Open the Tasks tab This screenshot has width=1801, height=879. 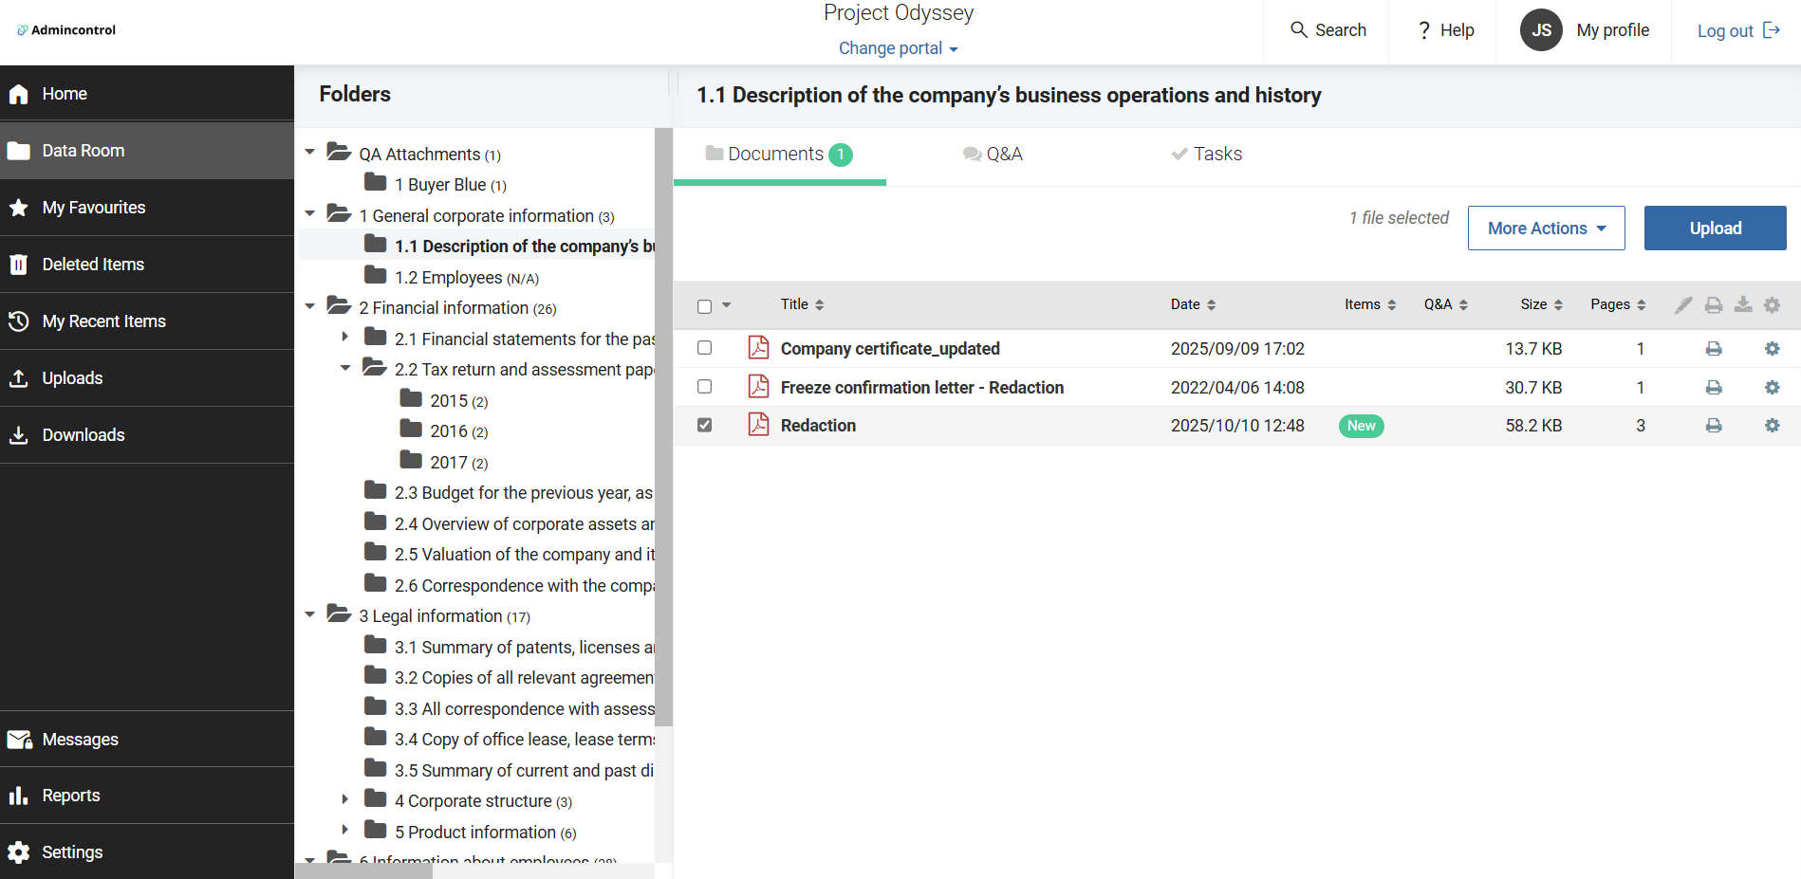(x=1207, y=155)
